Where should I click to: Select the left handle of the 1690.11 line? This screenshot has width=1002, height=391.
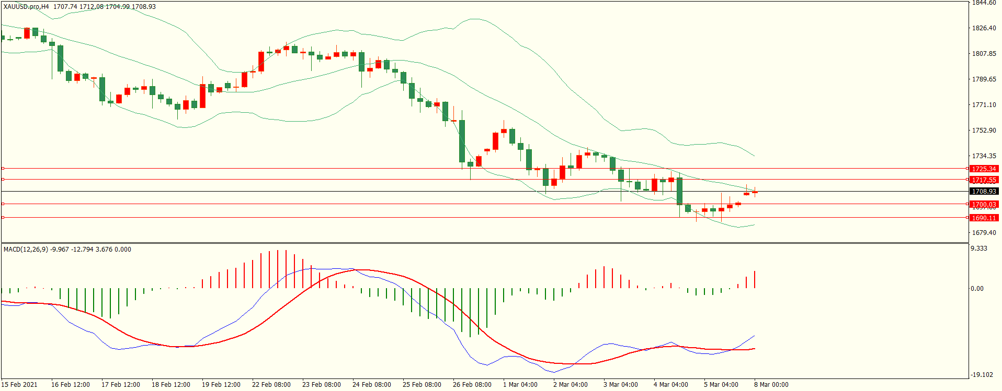(3, 218)
